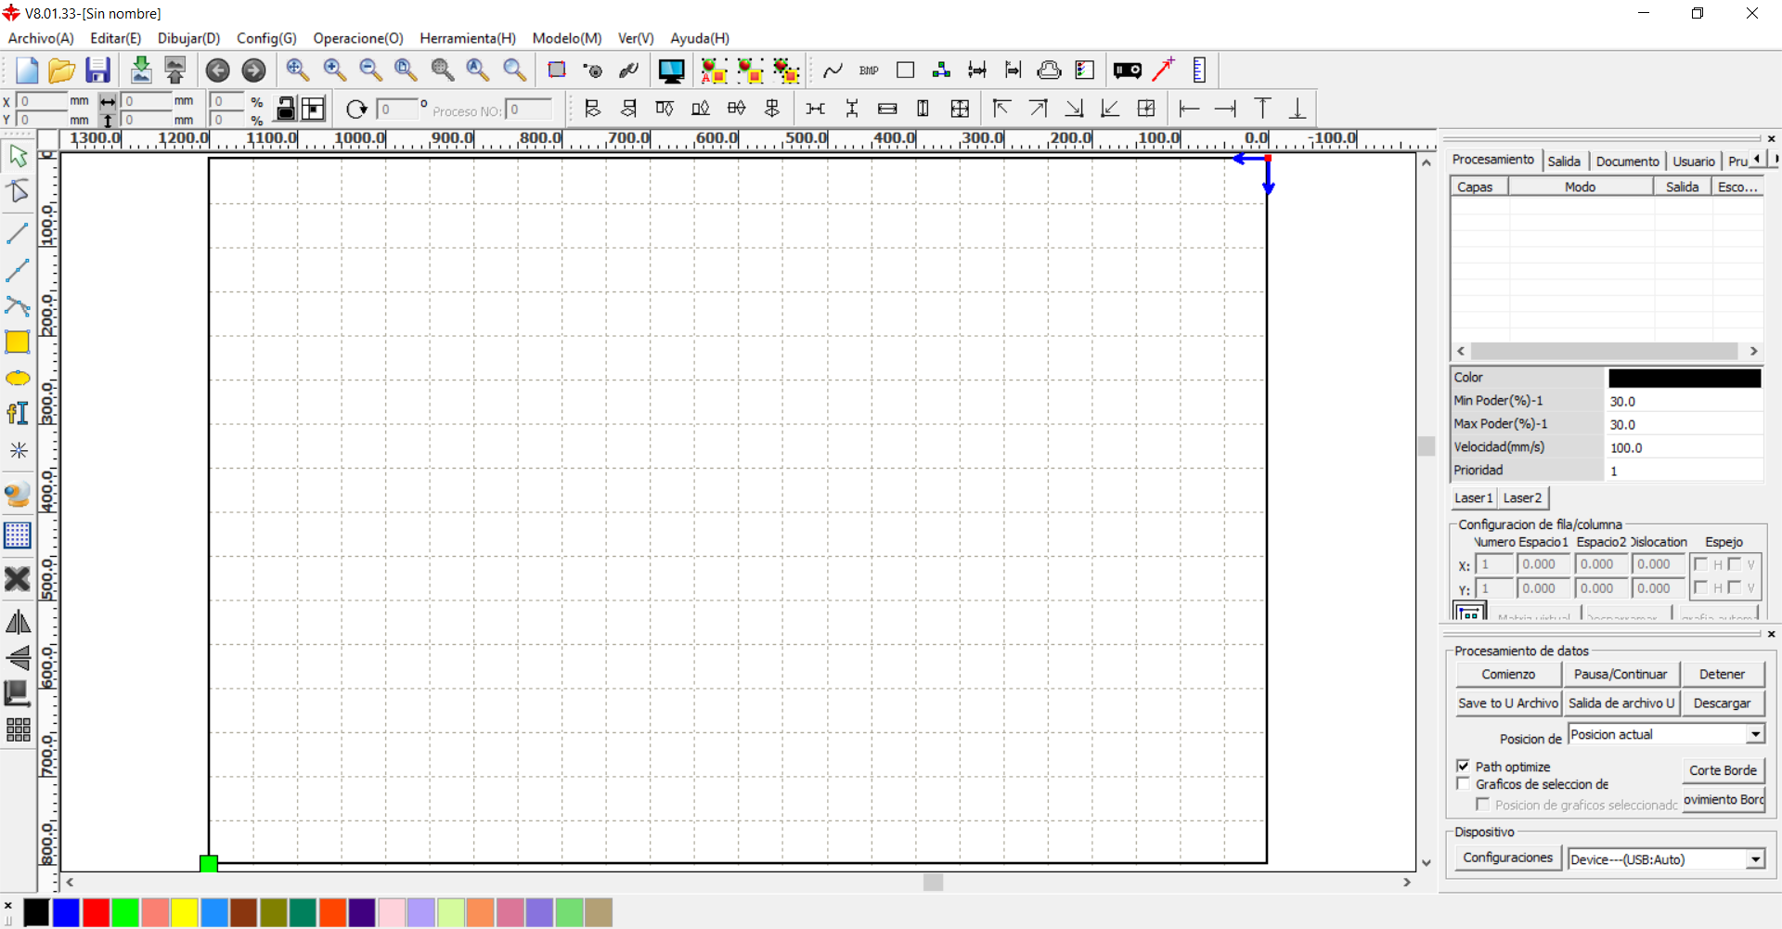Image resolution: width=1782 pixels, height=929 pixels.
Task: Click the New file icon
Action: point(26,71)
